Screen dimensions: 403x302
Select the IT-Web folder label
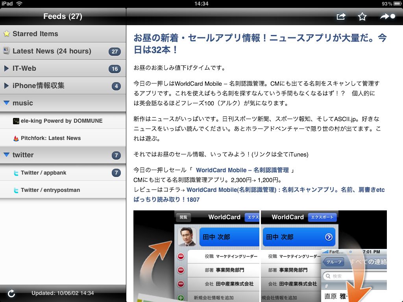tap(24, 68)
